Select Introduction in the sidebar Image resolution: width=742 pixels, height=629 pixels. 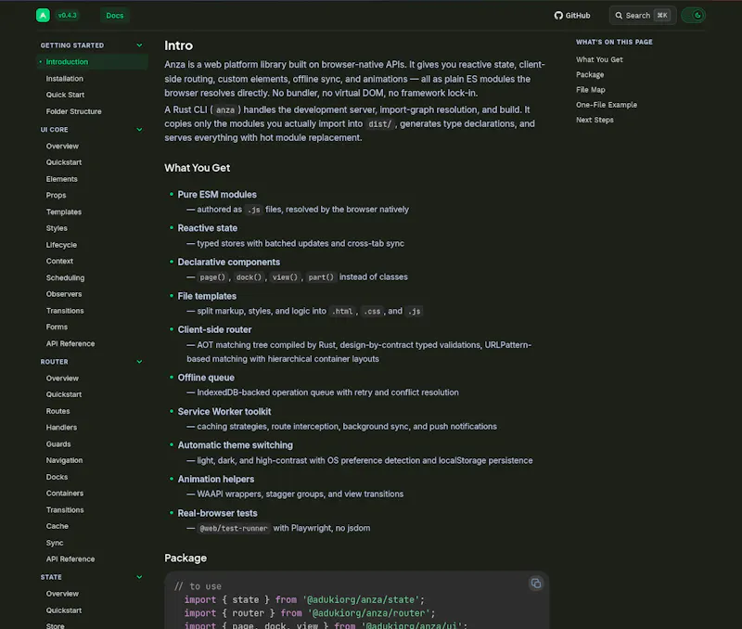pos(92,62)
